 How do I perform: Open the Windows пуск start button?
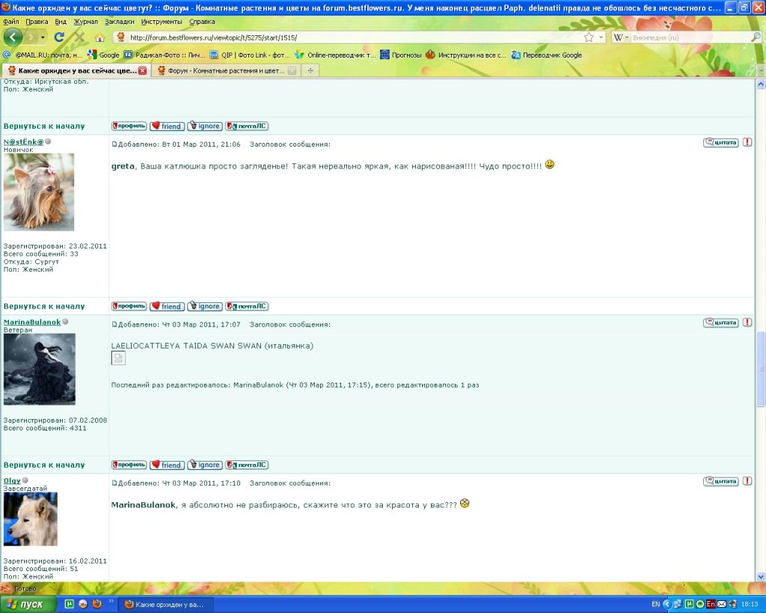pyautogui.click(x=27, y=604)
